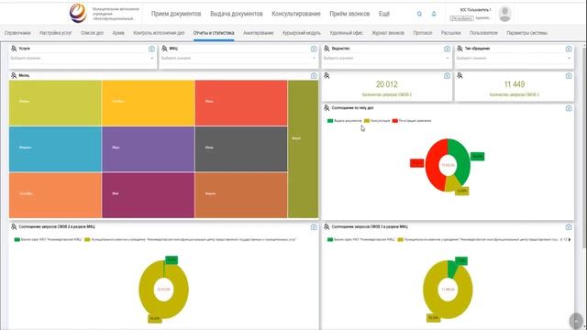Image resolution: width=587 pixels, height=330 pixels.
Task: Click the snapshot icon on the Услуга panel
Action: pos(151,49)
